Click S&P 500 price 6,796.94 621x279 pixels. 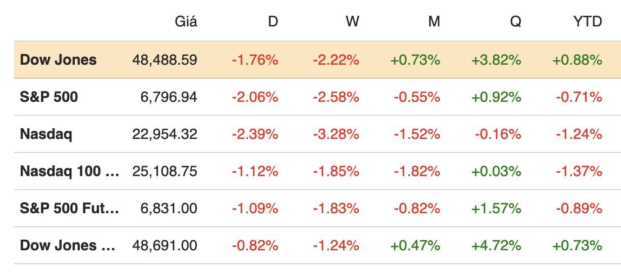pyautogui.click(x=169, y=97)
